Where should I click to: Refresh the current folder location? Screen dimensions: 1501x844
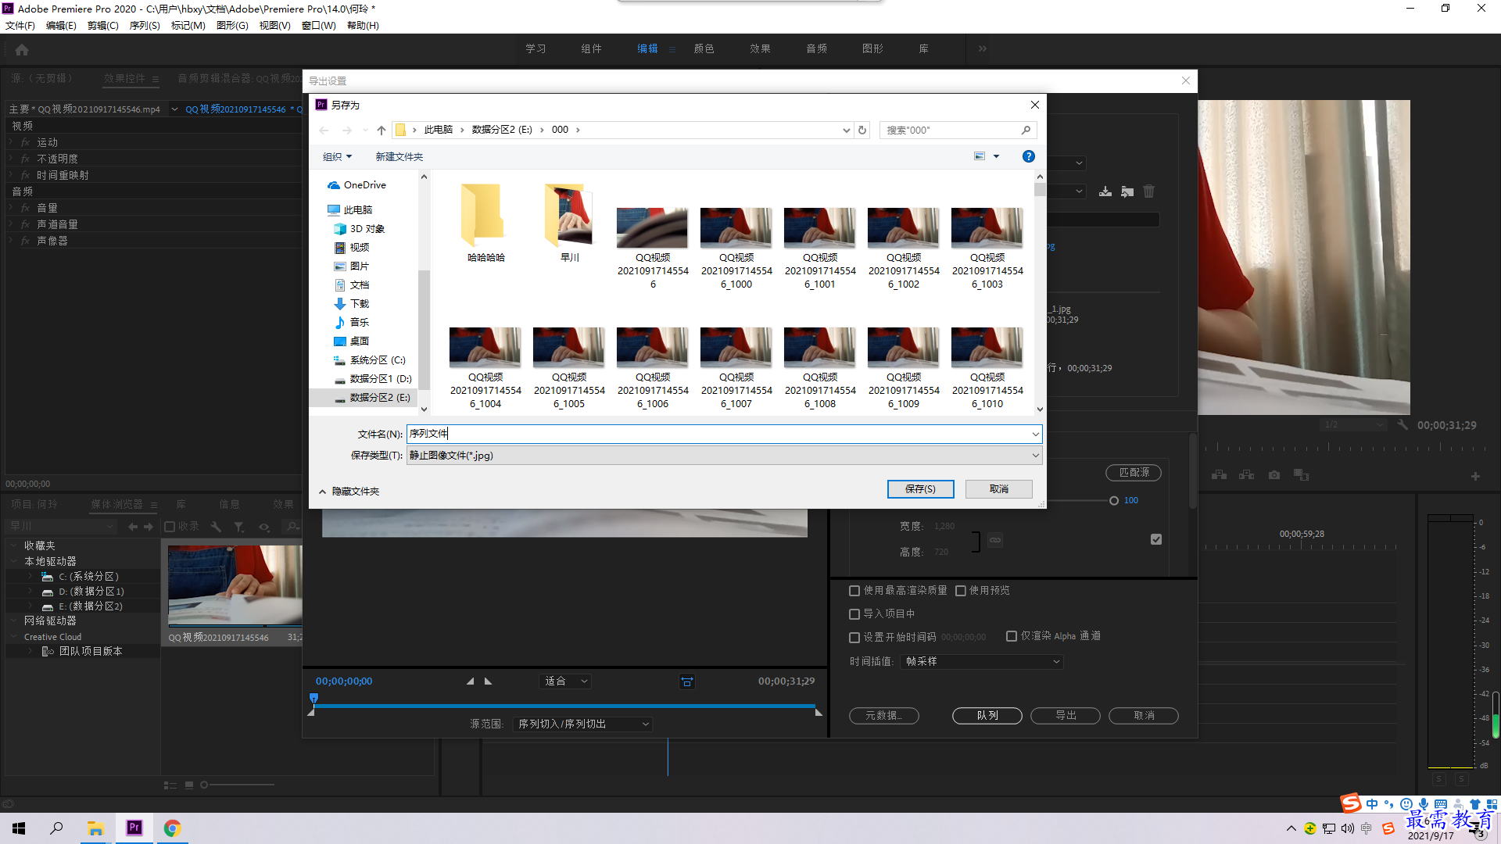point(862,131)
